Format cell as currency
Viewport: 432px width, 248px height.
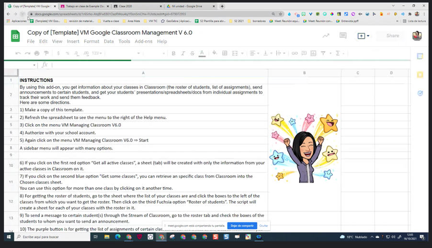click(x=58, y=54)
